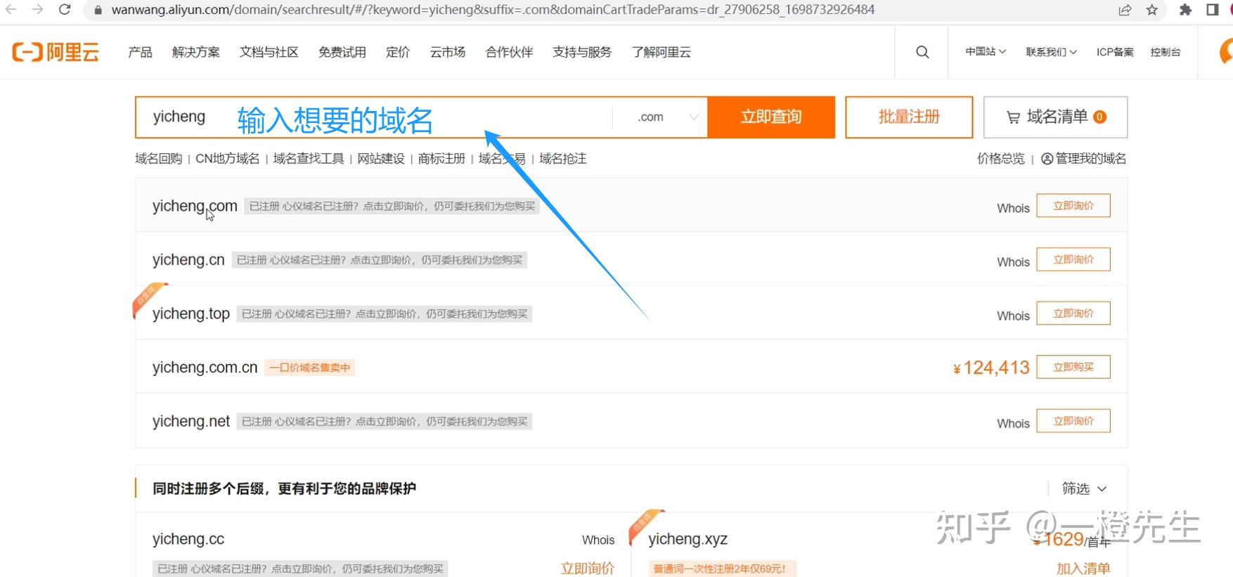Open the 域名抢注 link
Screen dimensions: 1233x577
[563, 159]
